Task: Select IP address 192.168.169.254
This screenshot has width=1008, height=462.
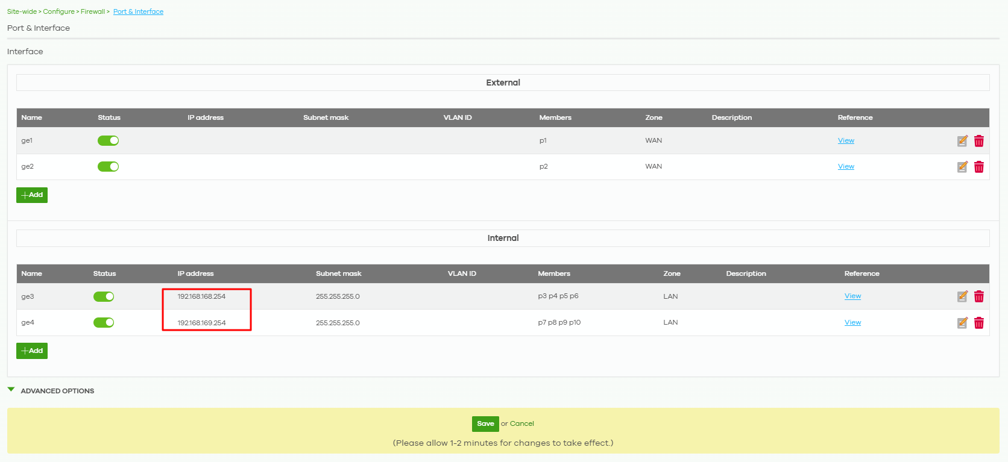Action: coord(201,323)
